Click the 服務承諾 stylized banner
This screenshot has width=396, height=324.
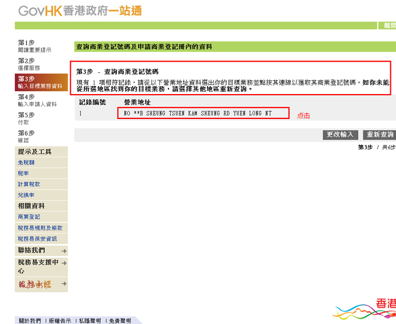click(x=35, y=284)
